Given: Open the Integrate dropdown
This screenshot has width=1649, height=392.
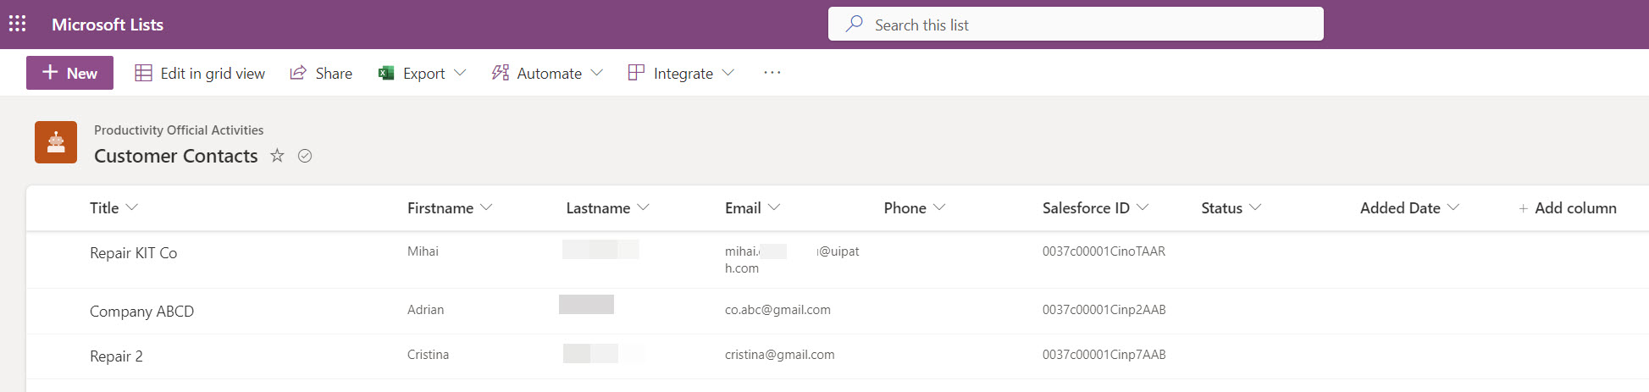Looking at the screenshot, I should (681, 74).
